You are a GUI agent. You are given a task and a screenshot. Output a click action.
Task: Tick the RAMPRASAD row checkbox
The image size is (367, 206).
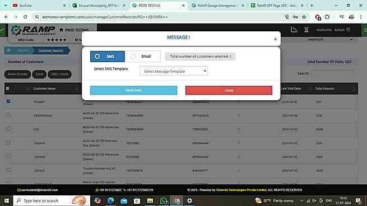[8, 115]
